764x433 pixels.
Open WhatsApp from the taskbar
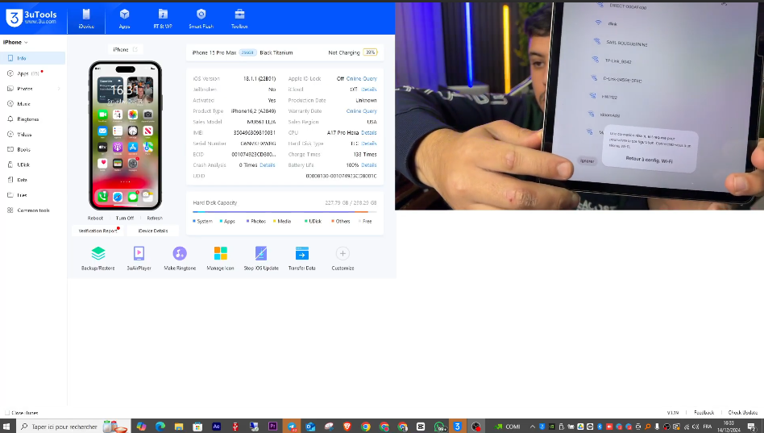pyautogui.click(x=439, y=427)
